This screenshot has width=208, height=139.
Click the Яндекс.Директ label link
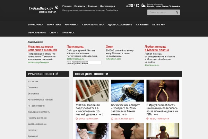point(35,42)
